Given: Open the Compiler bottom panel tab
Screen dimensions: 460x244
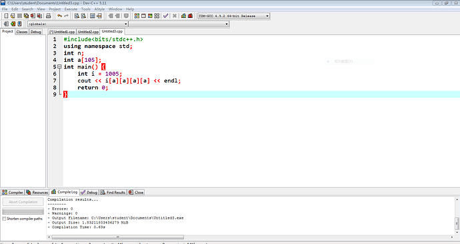Looking at the screenshot, I should coord(12,192).
